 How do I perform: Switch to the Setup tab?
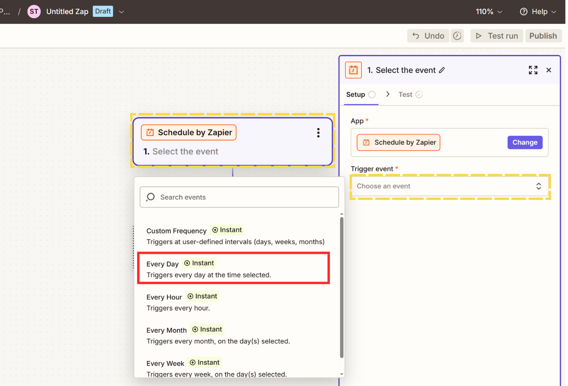[x=356, y=95]
